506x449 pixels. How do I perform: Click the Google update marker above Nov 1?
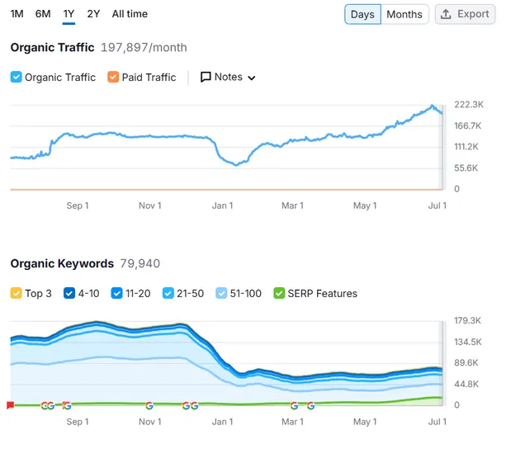(149, 405)
